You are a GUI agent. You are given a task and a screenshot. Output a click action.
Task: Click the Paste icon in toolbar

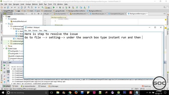[25, 7]
